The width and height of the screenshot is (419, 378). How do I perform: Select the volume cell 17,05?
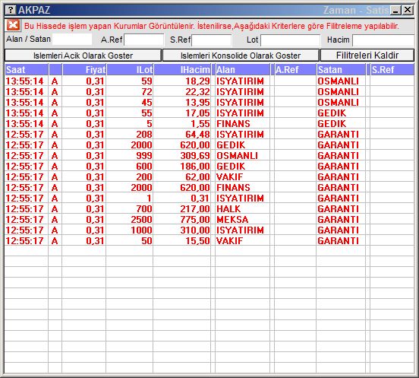[198, 113]
